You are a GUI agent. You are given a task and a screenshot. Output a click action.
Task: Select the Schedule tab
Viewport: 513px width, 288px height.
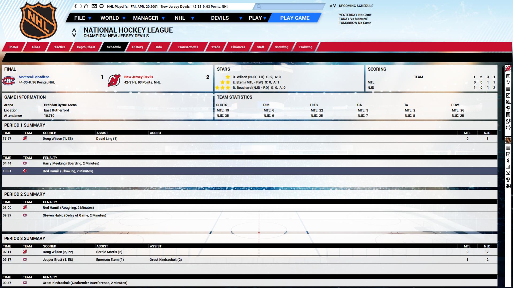[x=114, y=47]
